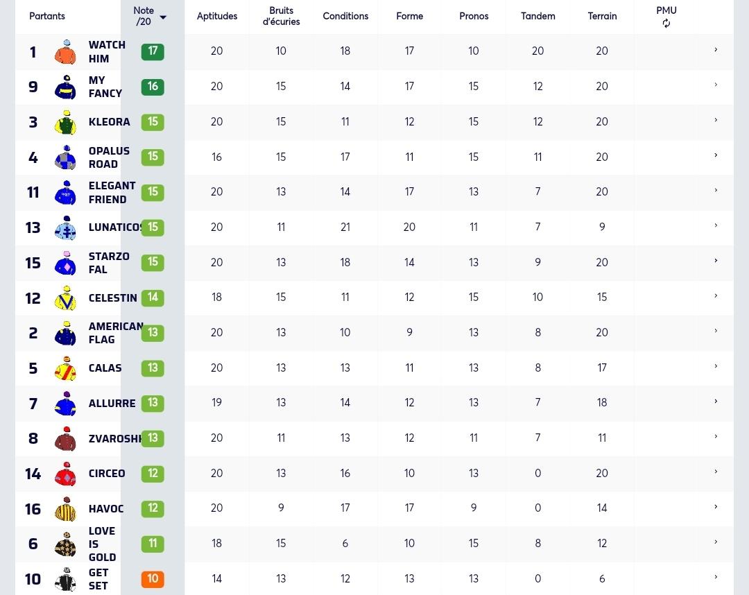Click Havoc's striped yellow jockey silk
The image size is (749, 595).
(x=65, y=508)
